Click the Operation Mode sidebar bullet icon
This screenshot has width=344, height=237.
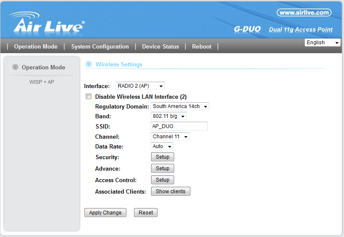tap(15, 67)
